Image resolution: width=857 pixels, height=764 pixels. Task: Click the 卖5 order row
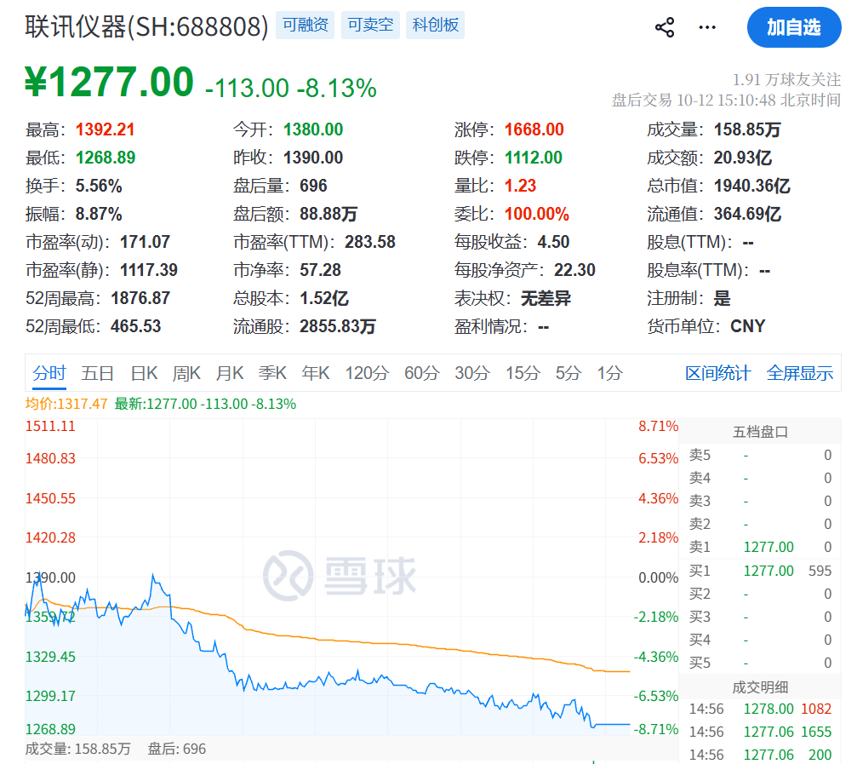pyautogui.click(x=760, y=455)
